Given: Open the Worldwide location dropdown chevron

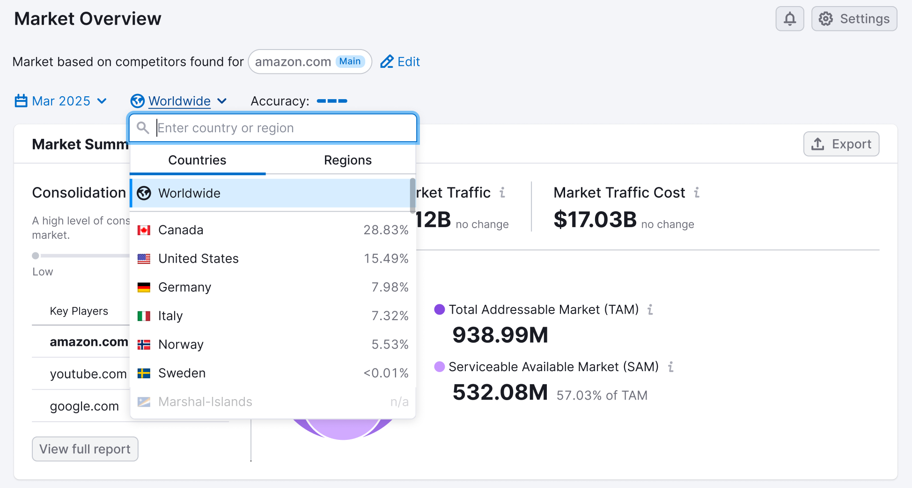Looking at the screenshot, I should pyautogui.click(x=223, y=101).
